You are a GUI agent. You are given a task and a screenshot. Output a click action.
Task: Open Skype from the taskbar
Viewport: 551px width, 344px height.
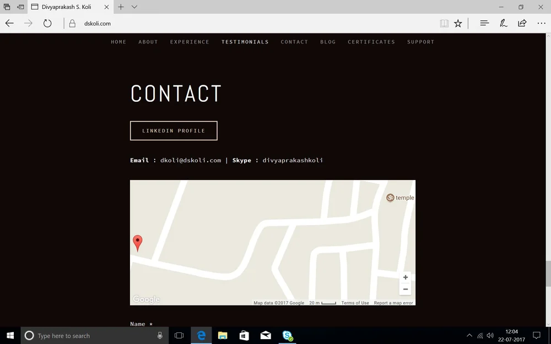point(287,335)
